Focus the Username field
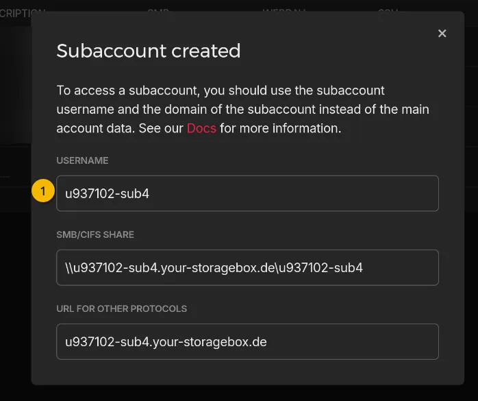The width and height of the screenshot is (478, 401). [x=247, y=193]
